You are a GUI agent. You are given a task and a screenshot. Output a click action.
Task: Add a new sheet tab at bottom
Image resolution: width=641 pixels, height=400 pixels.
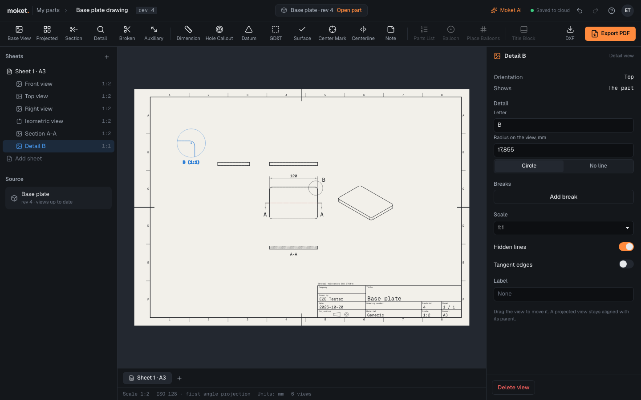(x=179, y=378)
